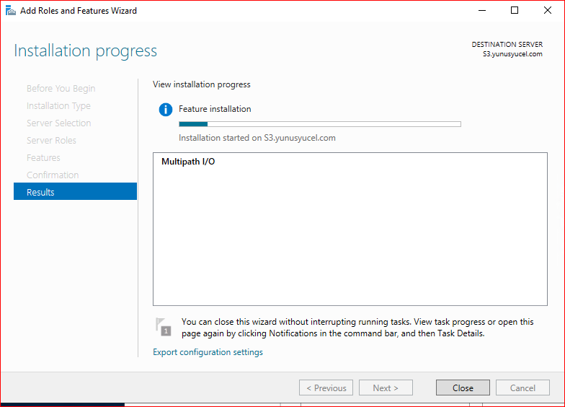Select the Results step in the sidebar

point(75,192)
